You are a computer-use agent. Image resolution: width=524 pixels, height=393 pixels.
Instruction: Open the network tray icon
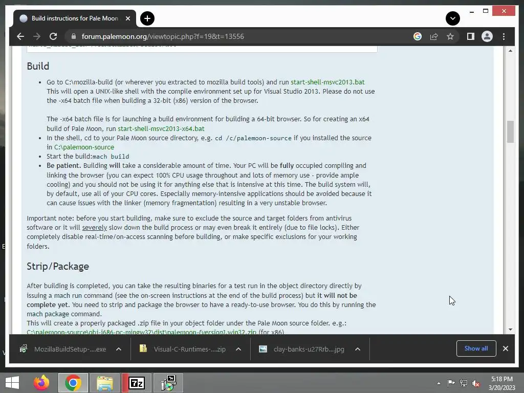tap(464, 383)
